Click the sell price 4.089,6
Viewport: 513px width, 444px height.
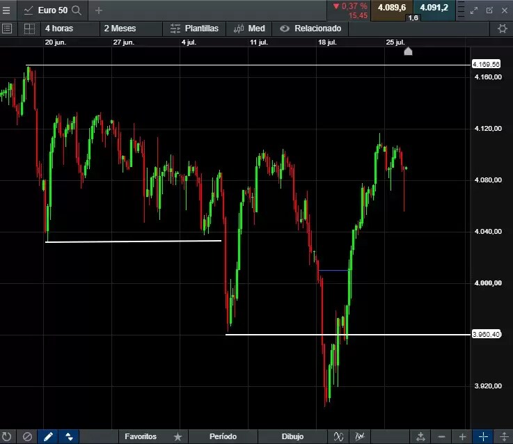tap(392, 8)
